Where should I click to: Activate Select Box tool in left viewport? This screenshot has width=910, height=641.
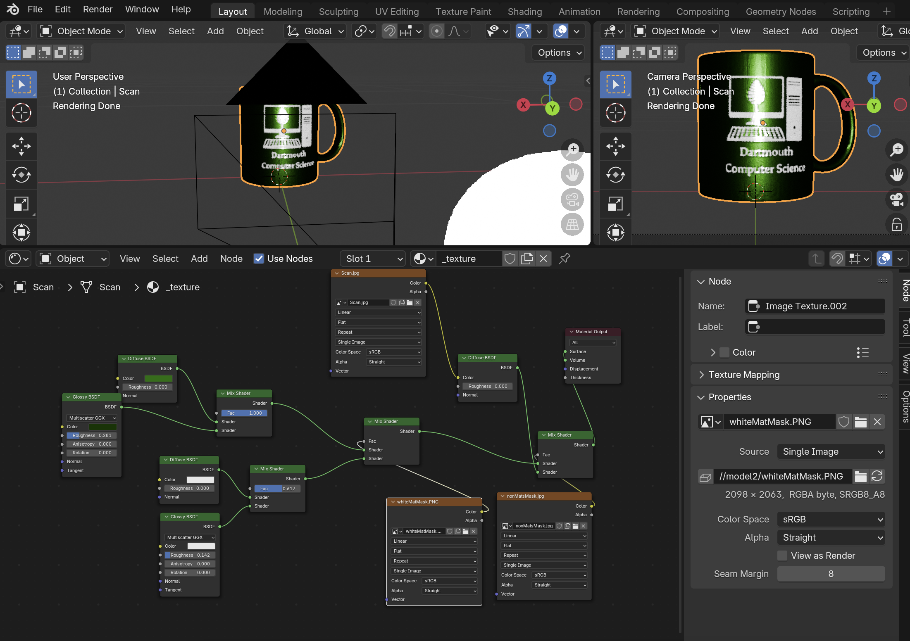(x=21, y=84)
